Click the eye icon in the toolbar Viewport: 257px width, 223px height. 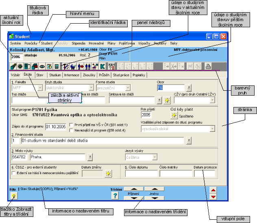42,66
